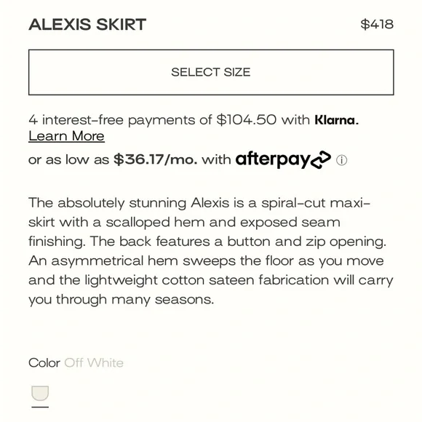Click the Color label
422x422 pixels.
[x=44, y=363]
